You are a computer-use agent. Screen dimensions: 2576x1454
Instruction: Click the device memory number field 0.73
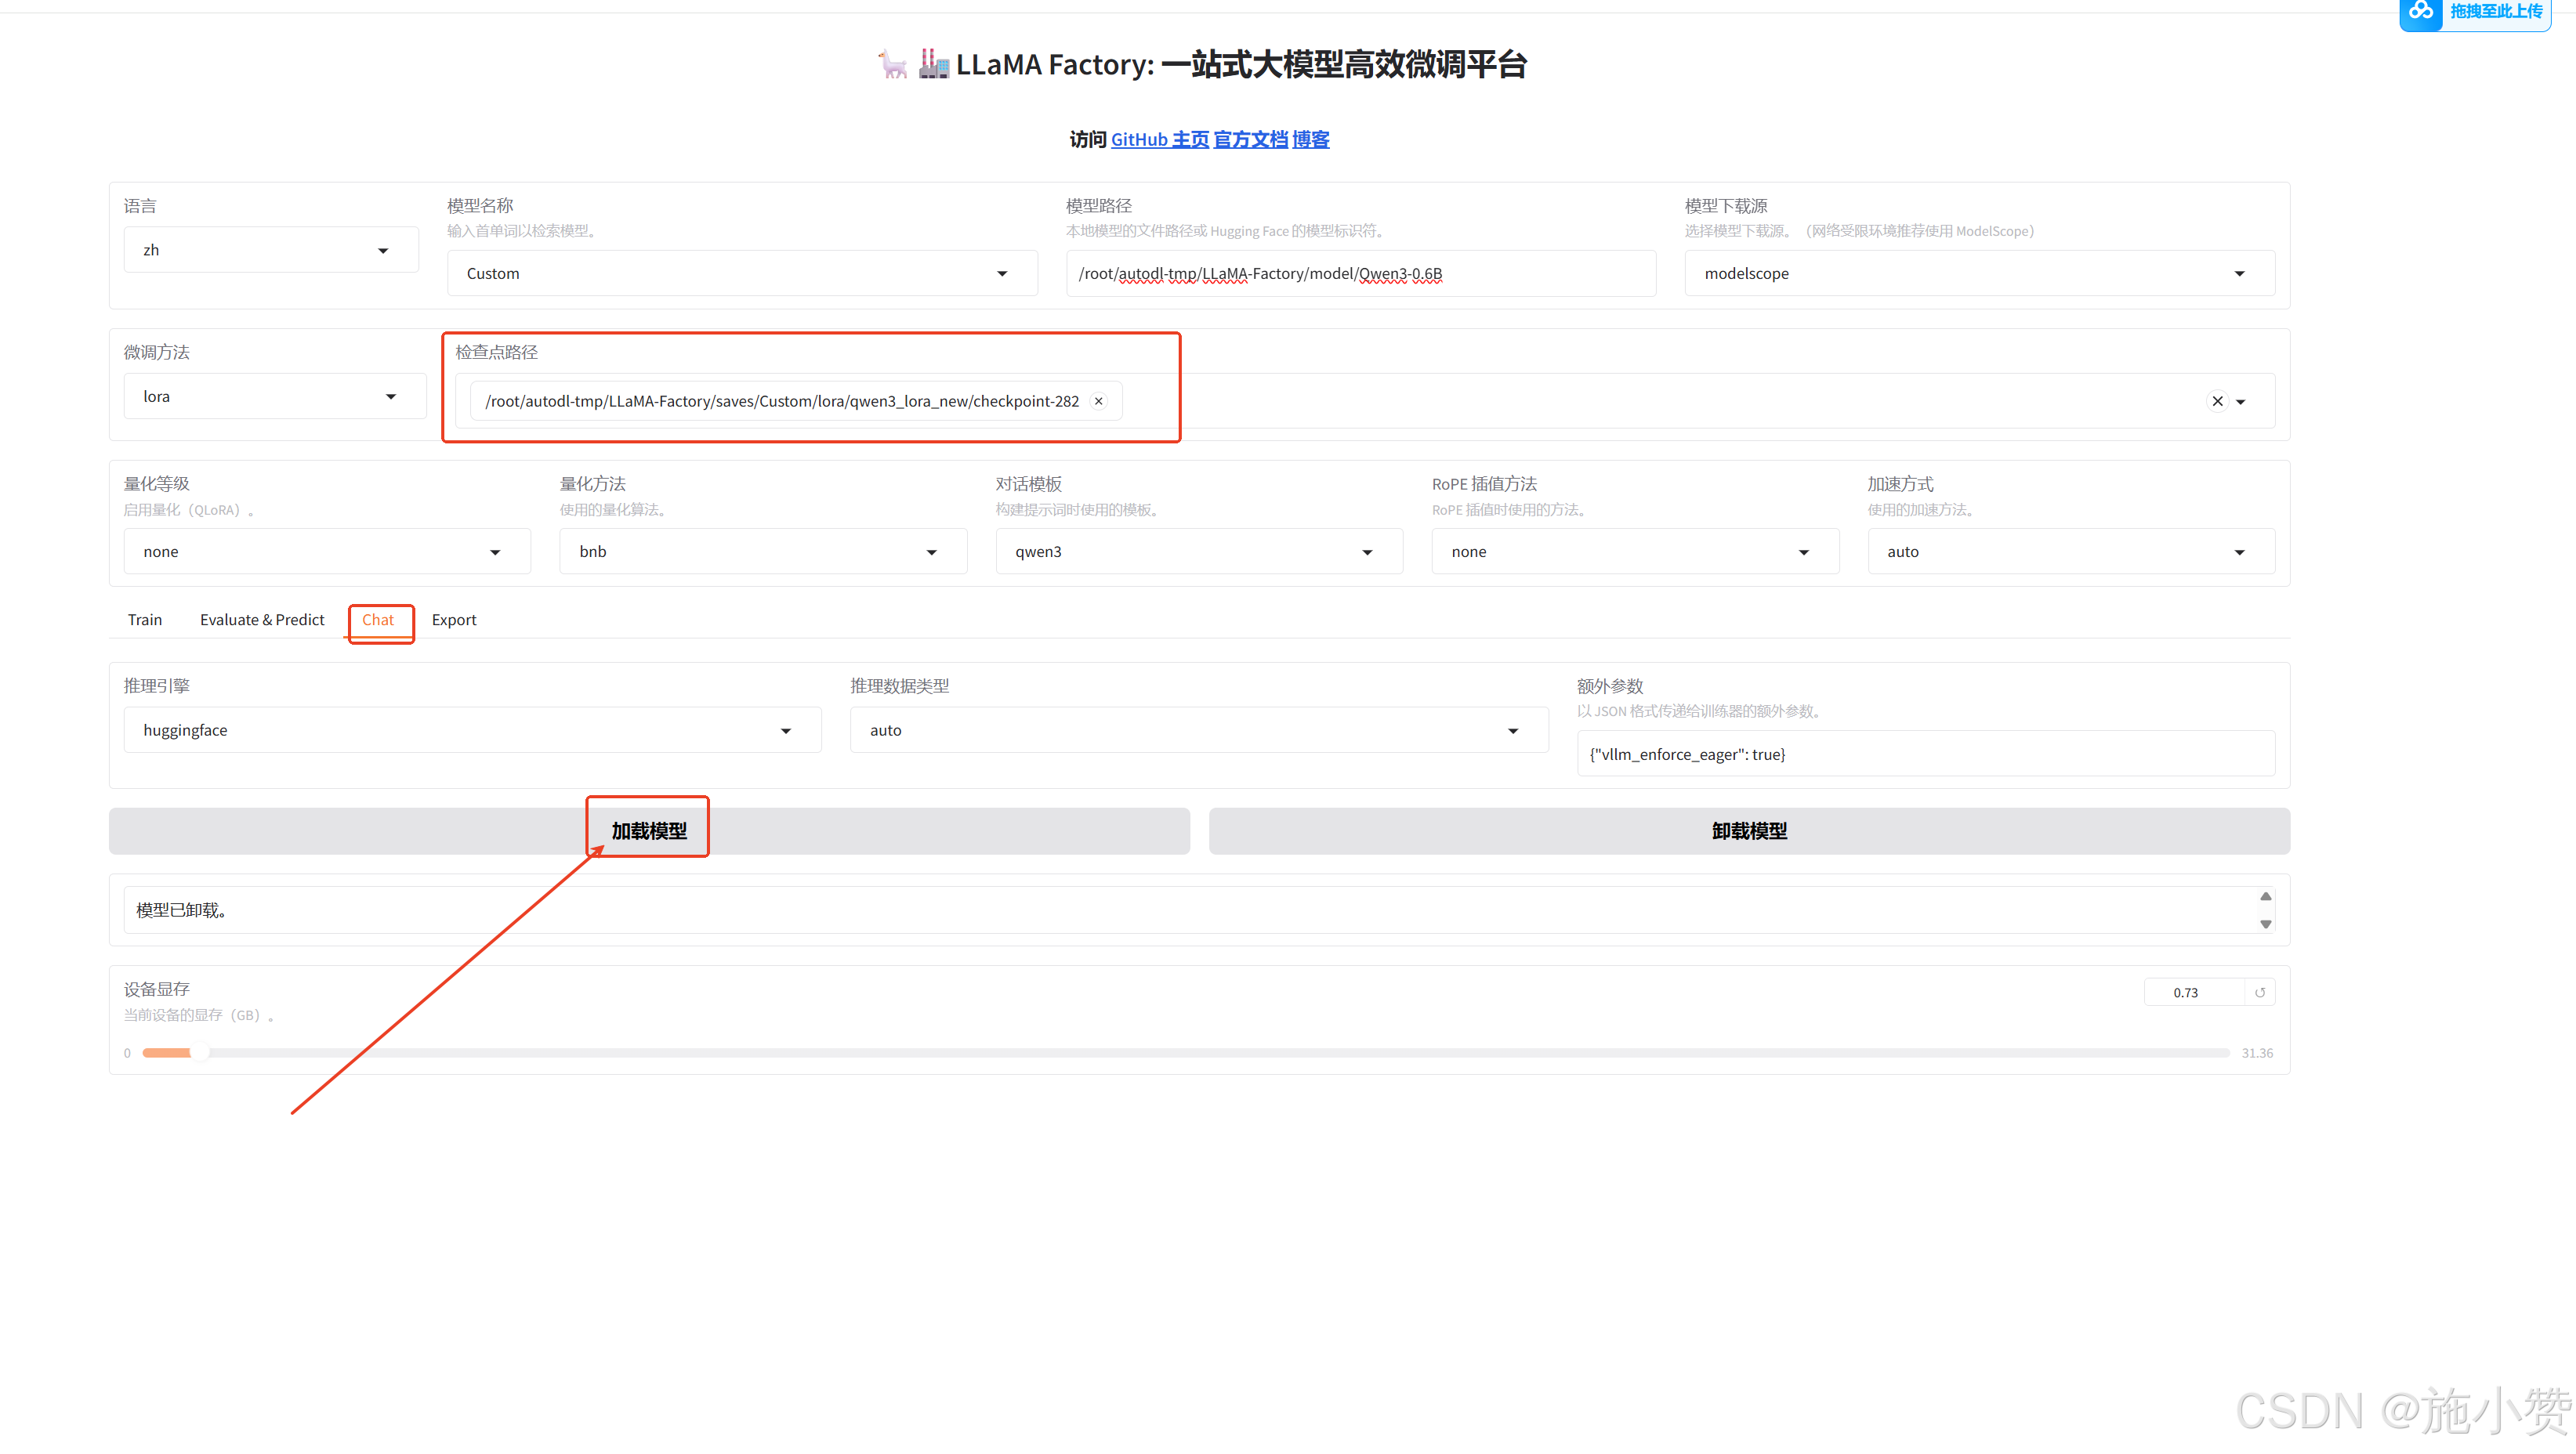2194,993
